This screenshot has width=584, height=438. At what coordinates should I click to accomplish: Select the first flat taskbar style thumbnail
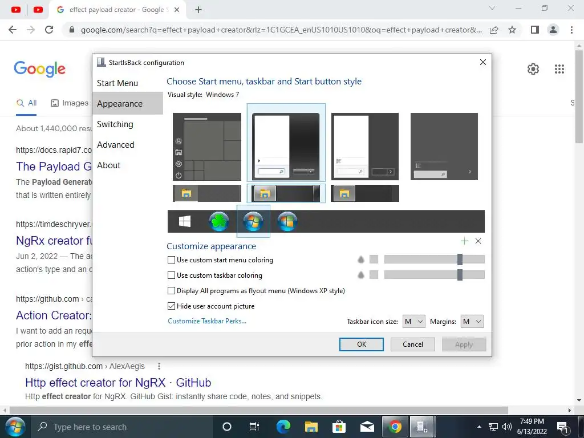click(x=206, y=193)
